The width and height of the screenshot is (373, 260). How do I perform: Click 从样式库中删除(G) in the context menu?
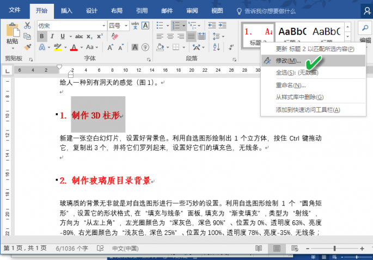[x=299, y=97]
